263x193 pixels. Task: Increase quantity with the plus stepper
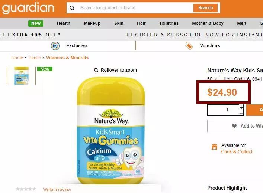tap(241, 108)
